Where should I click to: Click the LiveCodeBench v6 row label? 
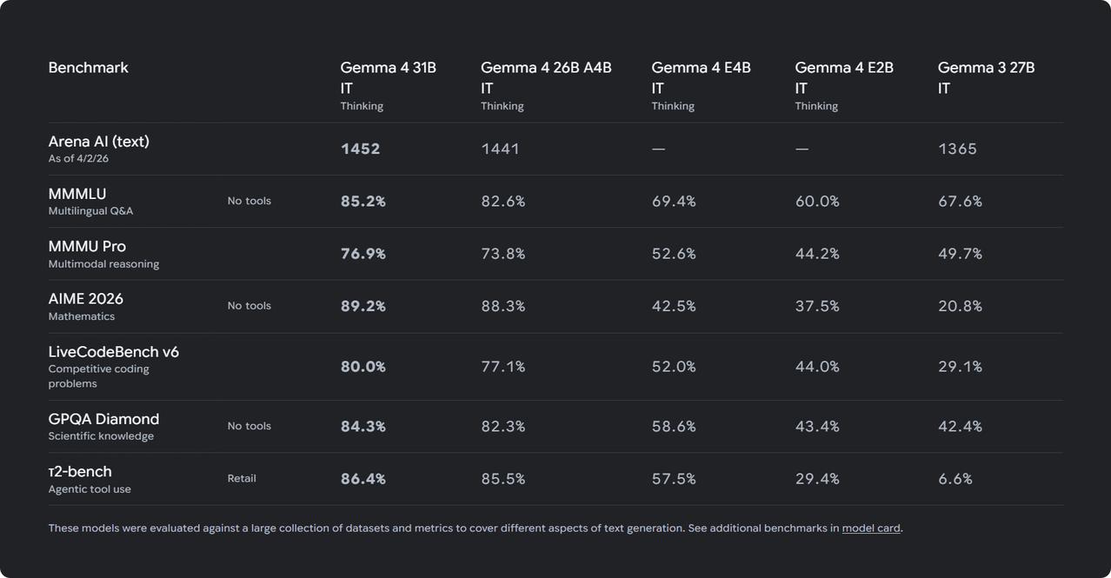click(x=114, y=352)
